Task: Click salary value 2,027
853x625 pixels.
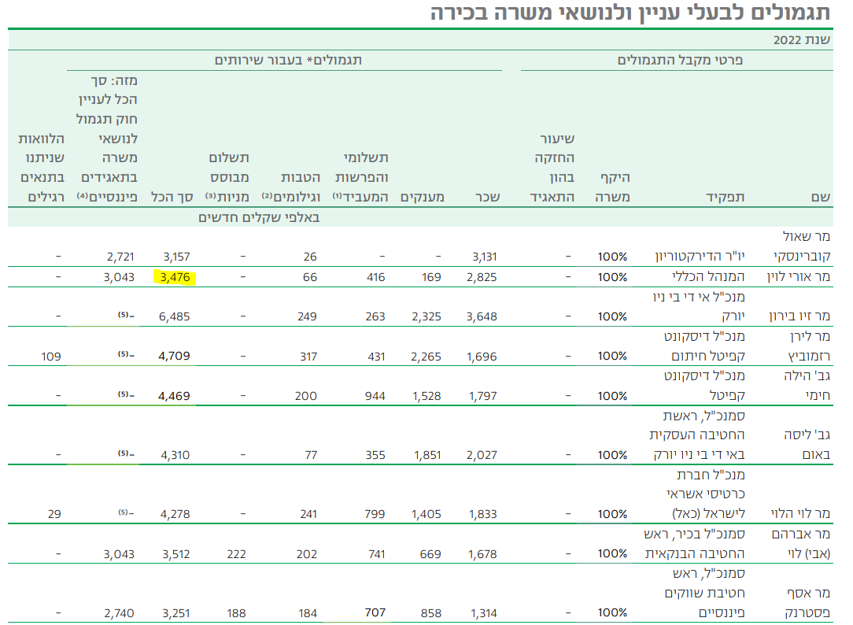Action: (482, 455)
